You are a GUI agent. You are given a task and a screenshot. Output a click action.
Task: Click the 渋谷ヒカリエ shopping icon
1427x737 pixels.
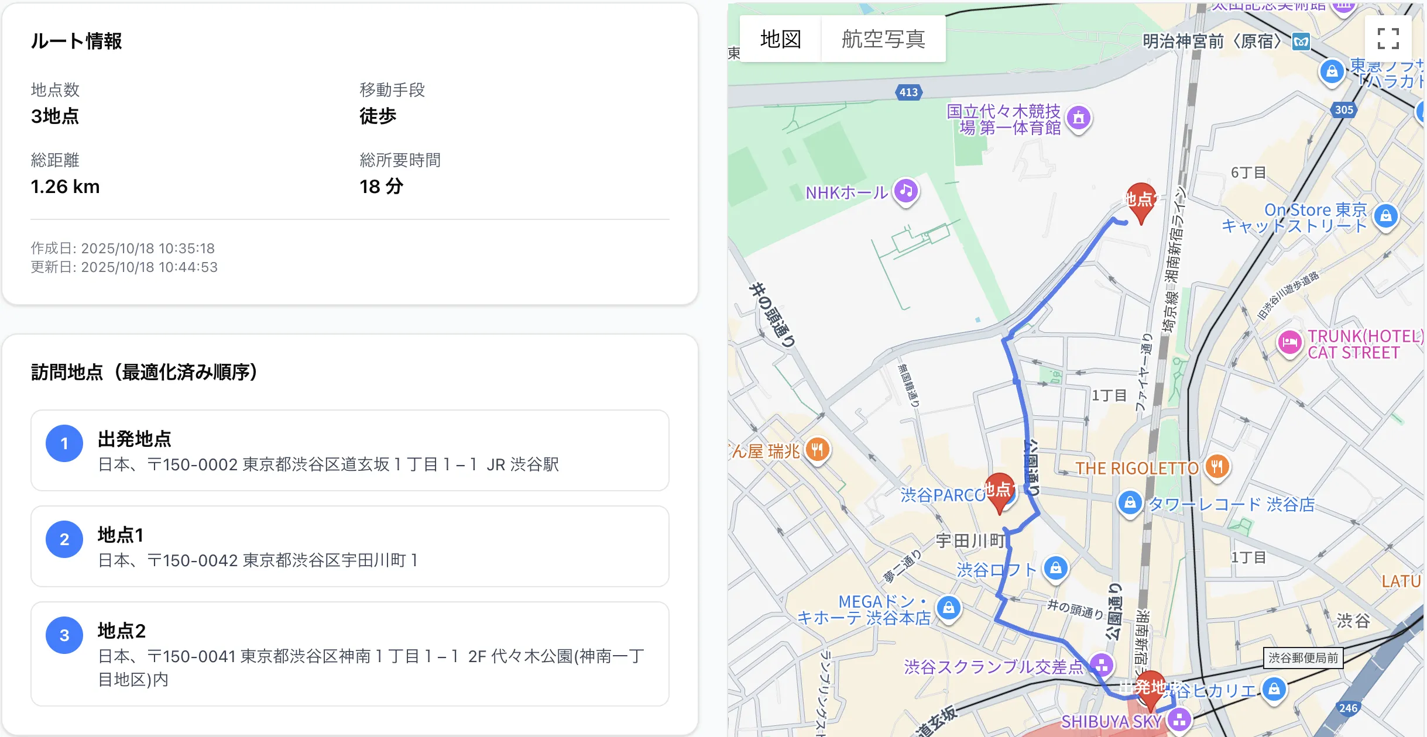1274,690
